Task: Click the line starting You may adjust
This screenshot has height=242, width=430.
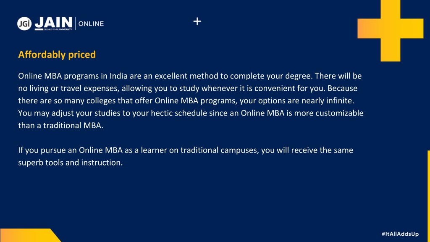Action: pyautogui.click(x=191, y=113)
